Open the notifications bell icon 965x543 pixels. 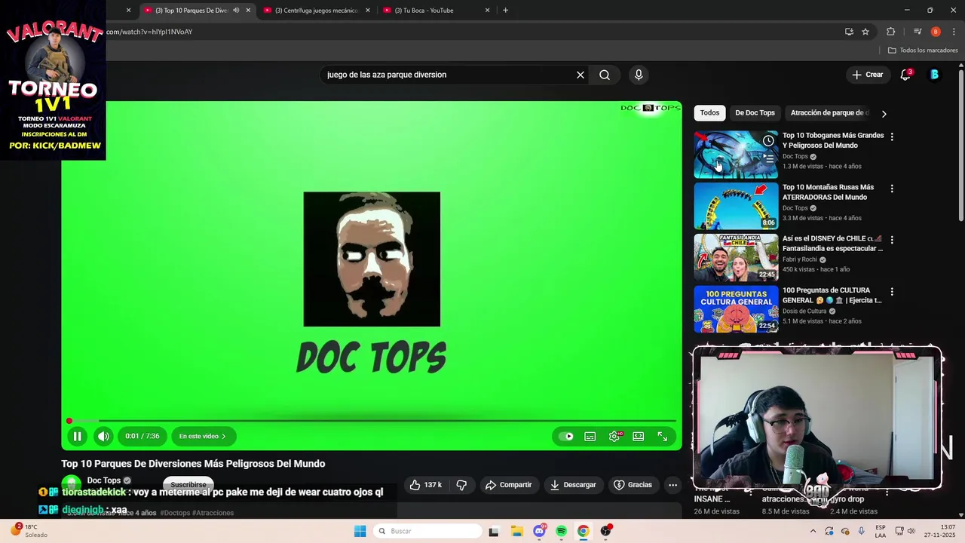[x=905, y=75]
